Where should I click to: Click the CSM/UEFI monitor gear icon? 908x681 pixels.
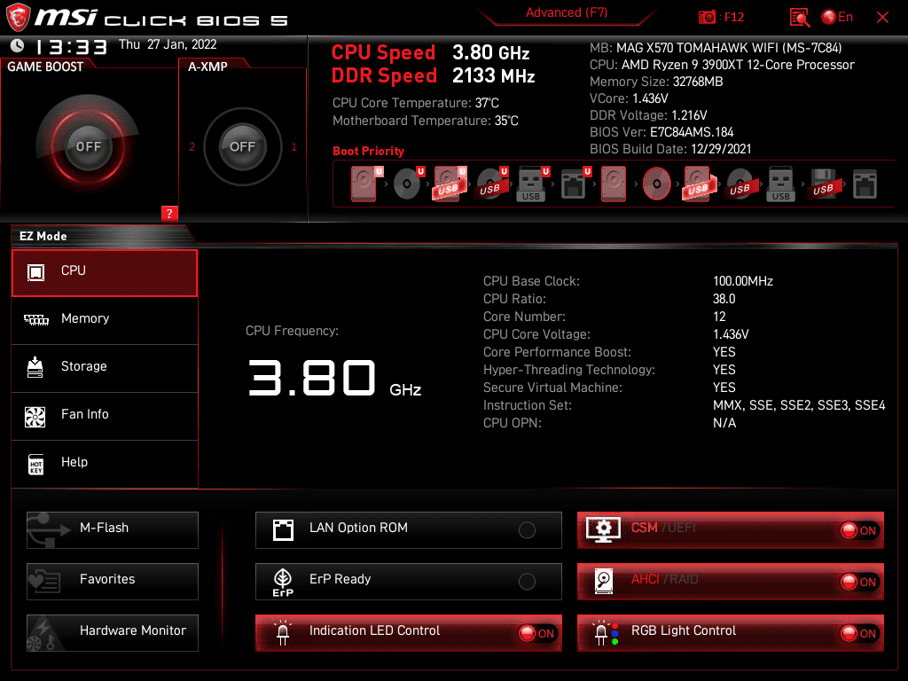(603, 530)
